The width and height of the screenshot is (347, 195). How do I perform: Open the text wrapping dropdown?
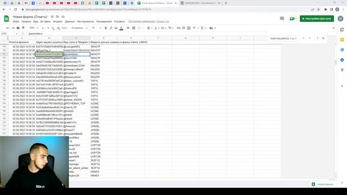click(164, 28)
